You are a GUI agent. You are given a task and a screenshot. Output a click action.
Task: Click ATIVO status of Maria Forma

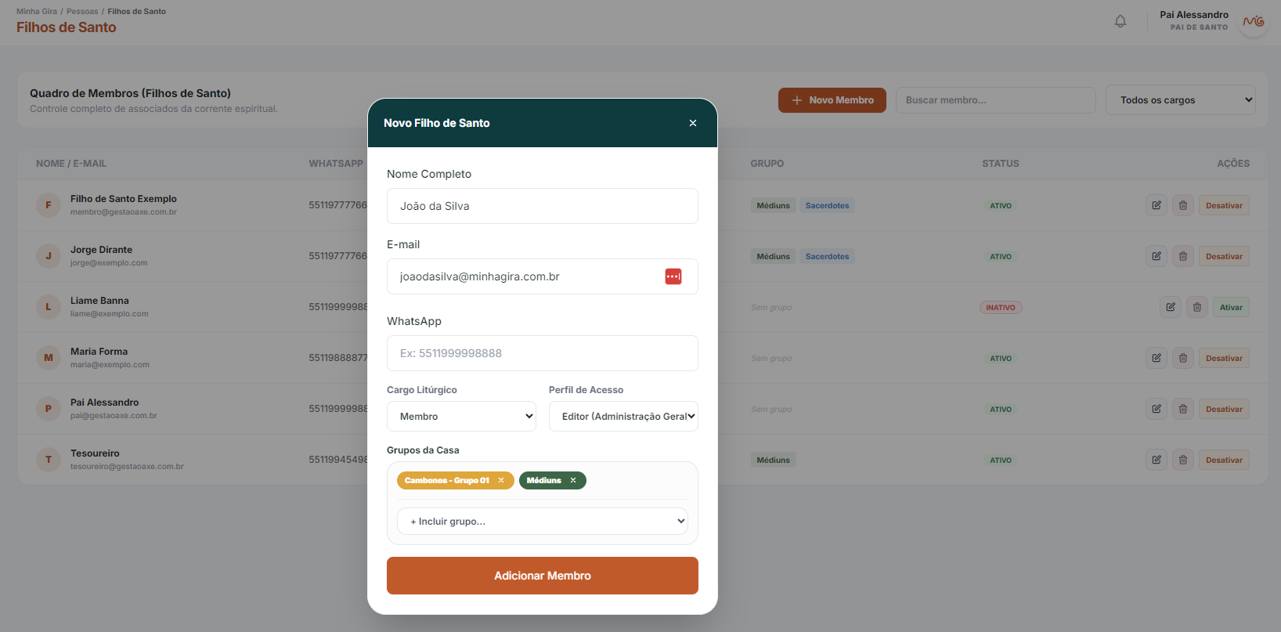click(1001, 358)
